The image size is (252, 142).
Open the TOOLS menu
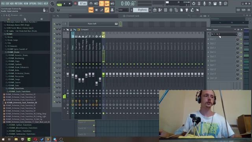[x=40, y=4]
